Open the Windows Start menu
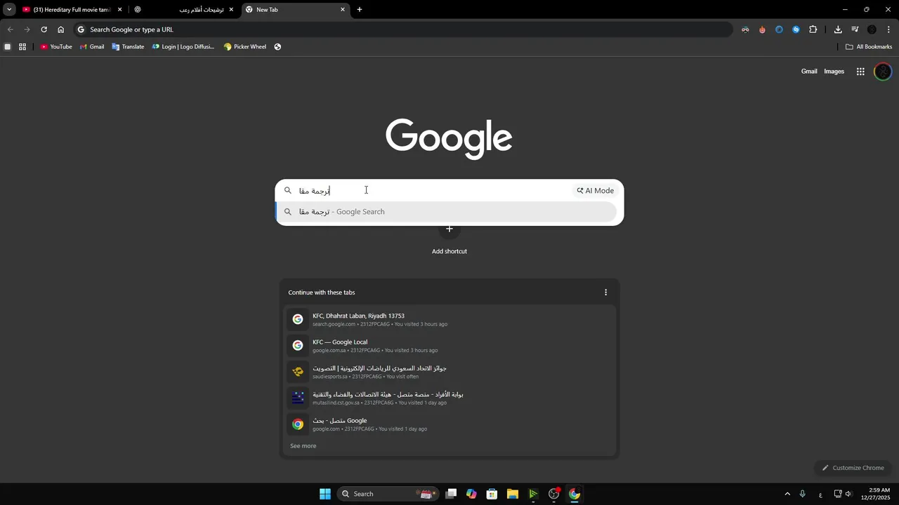Viewport: 899px width, 505px height. coord(325,494)
